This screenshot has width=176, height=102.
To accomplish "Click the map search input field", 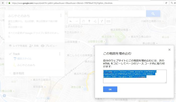I will pos(107,14).
